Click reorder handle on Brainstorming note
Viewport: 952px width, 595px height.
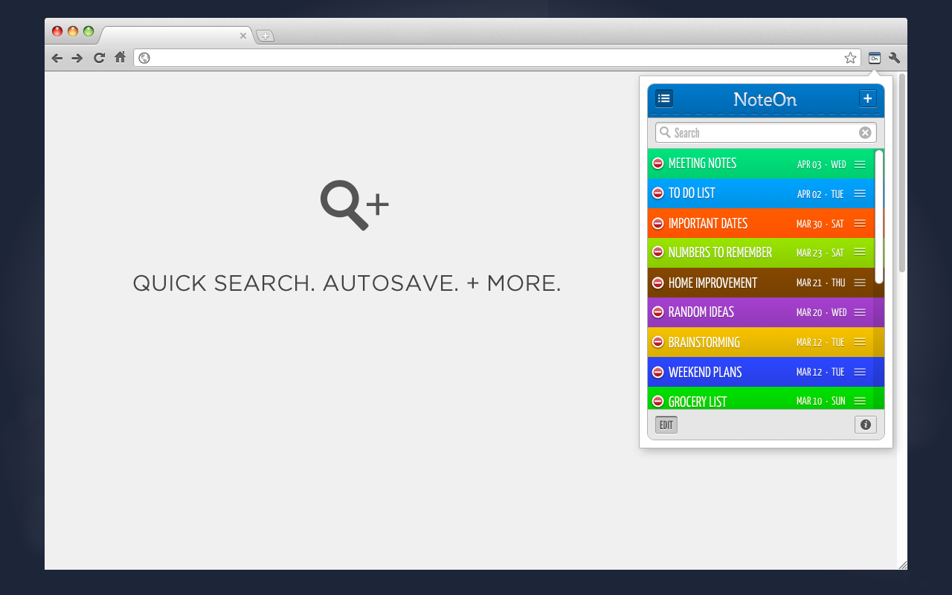(860, 342)
